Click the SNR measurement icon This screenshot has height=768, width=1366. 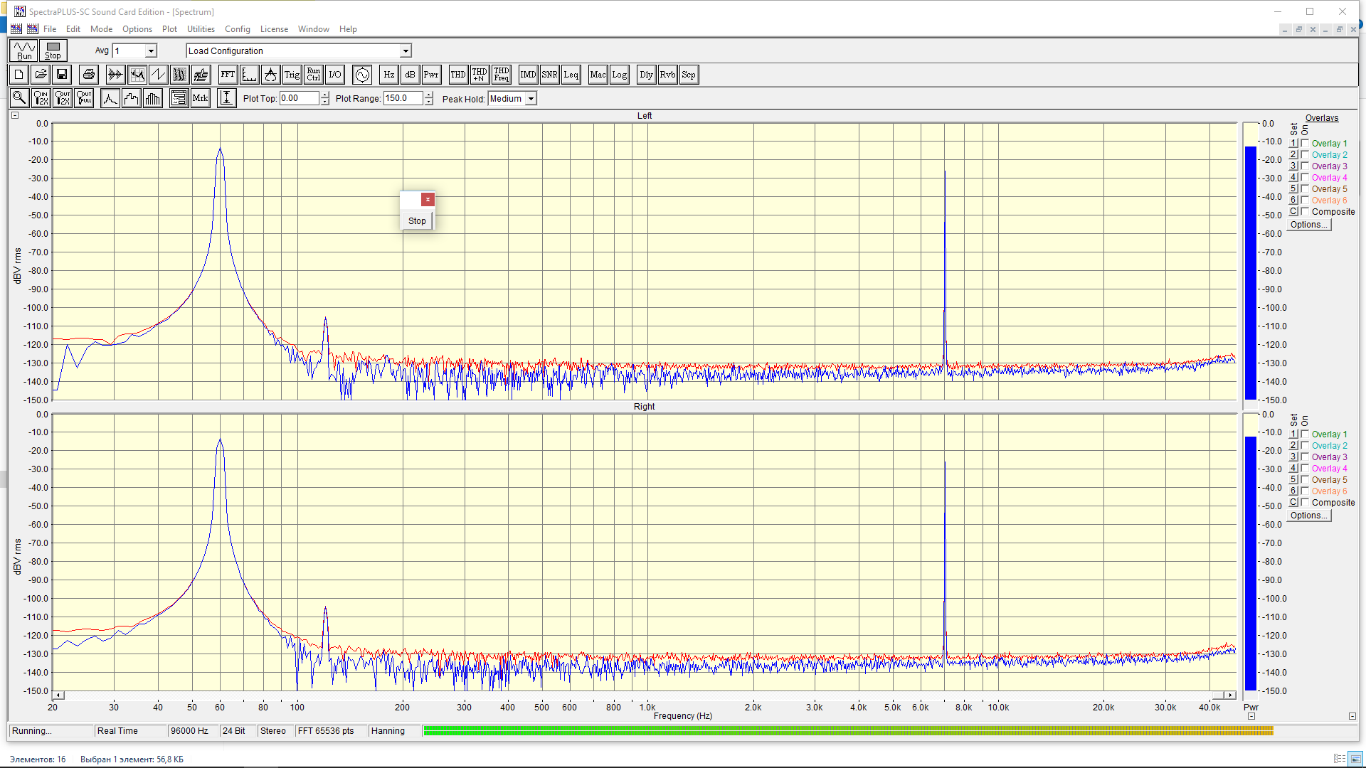pos(549,75)
